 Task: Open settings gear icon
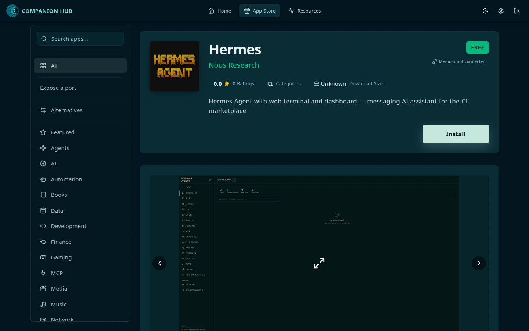pyautogui.click(x=501, y=11)
